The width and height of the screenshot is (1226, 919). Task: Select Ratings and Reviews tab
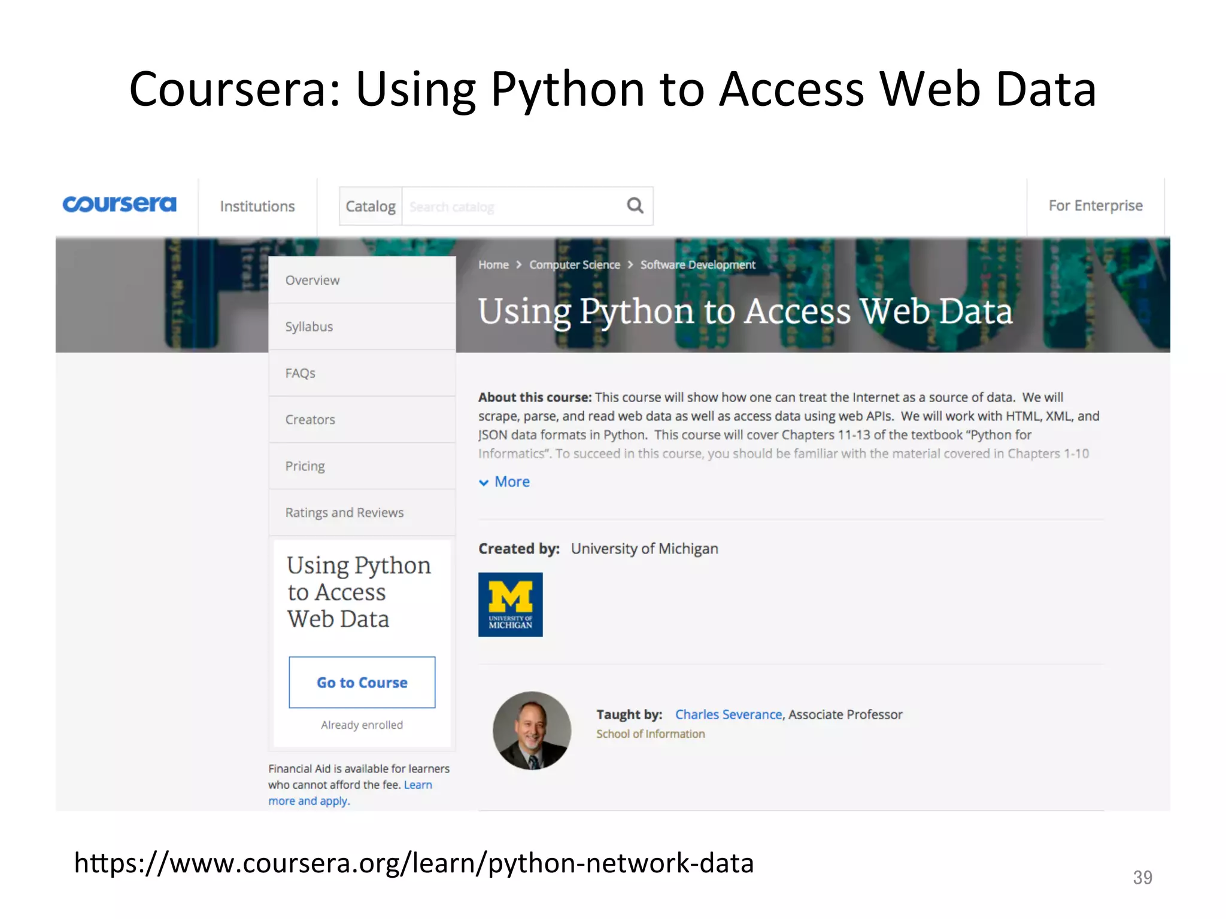coord(362,513)
